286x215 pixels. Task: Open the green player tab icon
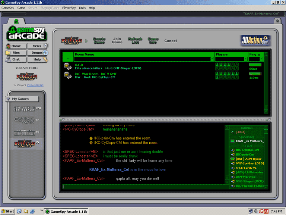click(x=16, y=21)
